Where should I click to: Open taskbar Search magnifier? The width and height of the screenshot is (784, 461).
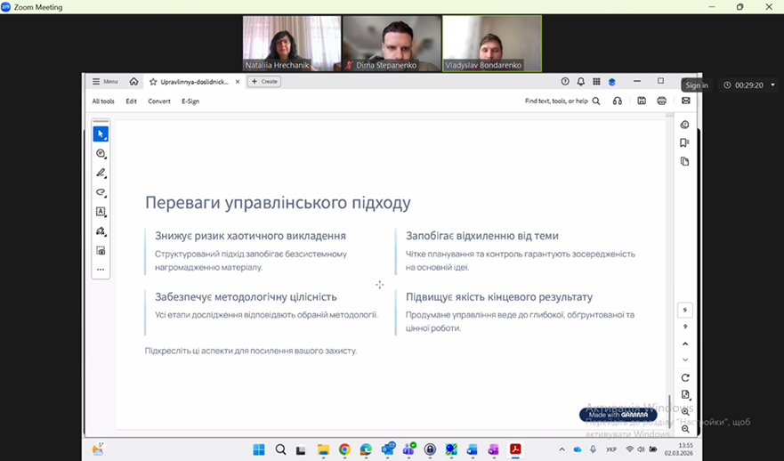point(280,449)
